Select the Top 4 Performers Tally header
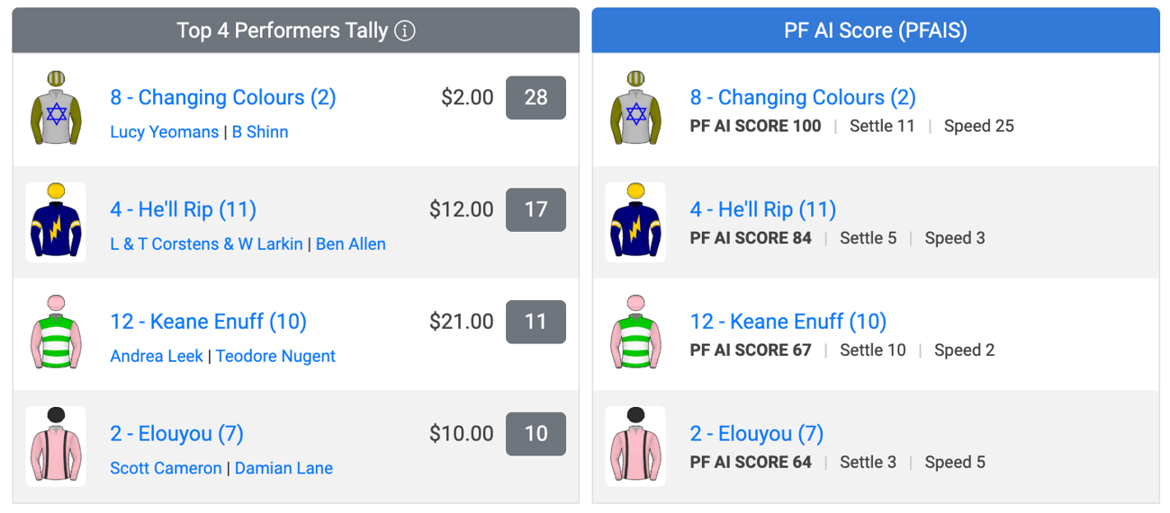 pos(295,31)
